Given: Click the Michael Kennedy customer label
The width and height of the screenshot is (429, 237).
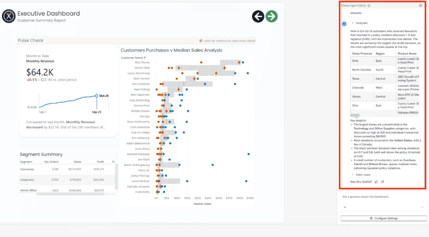Looking at the screenshot, I should (x=138, y=154).
